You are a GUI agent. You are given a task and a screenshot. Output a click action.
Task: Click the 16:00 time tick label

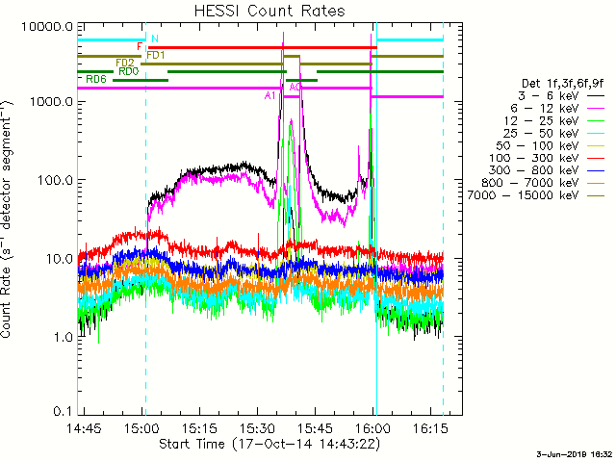coord(373,427)
